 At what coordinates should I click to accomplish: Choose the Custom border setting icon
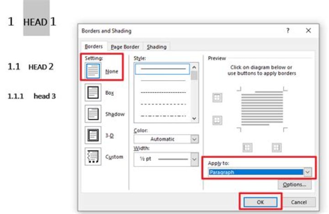93,157
